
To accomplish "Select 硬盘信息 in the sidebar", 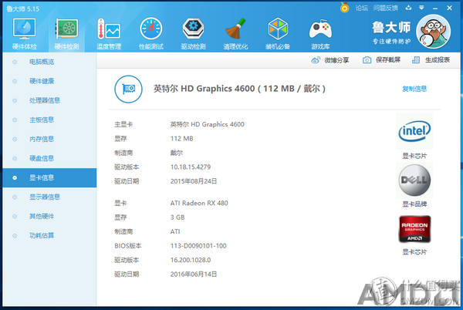I will (49, 158).
